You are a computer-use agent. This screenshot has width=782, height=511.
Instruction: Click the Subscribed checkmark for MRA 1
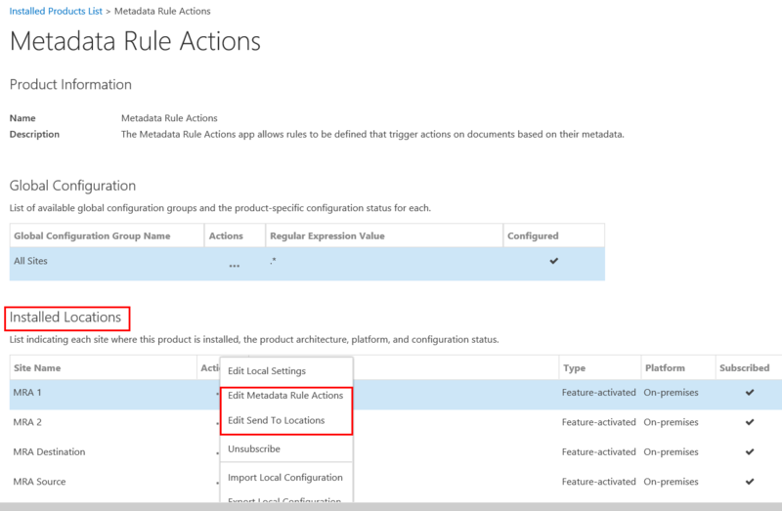coord(750,393)
